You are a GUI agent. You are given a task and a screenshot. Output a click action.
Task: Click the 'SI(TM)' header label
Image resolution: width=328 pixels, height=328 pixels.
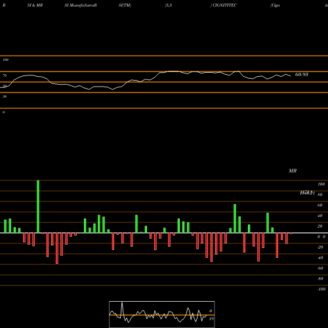coord(125,5)
